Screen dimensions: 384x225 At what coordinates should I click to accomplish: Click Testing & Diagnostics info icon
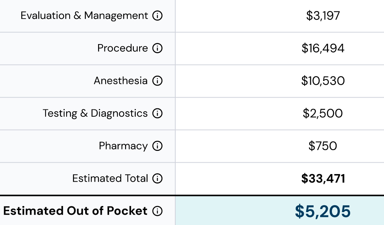click(157, 113)
